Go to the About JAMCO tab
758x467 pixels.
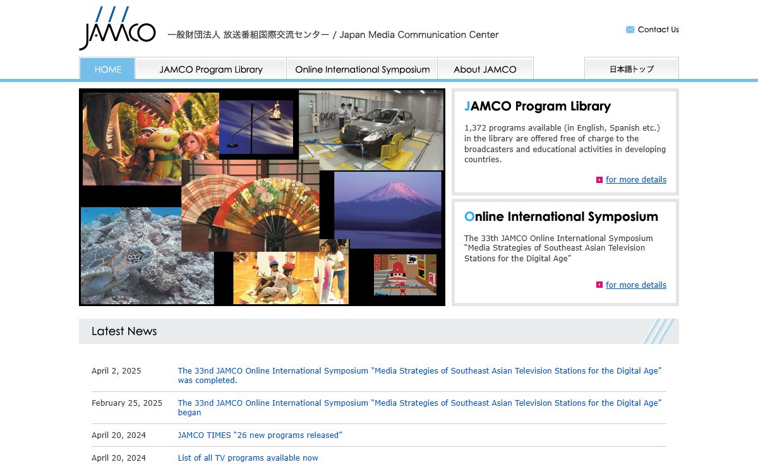[485, 69]
